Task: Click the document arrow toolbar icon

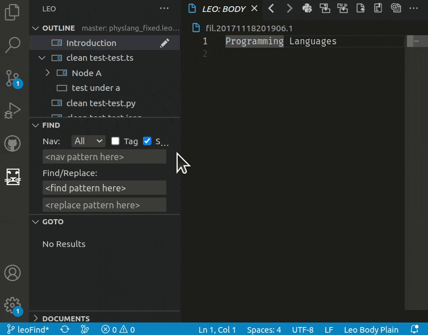Action: tap(360, 9)
